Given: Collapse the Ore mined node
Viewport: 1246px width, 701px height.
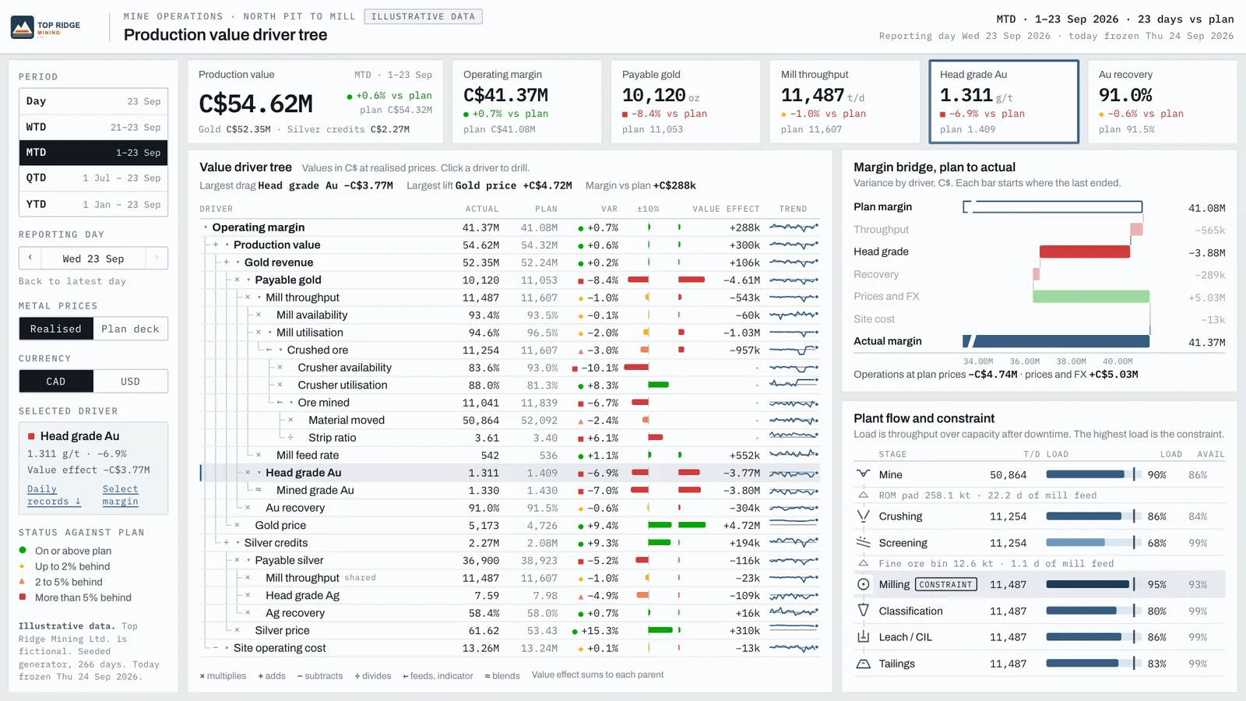Looking at the screenshot, I should tap(291, 403).
